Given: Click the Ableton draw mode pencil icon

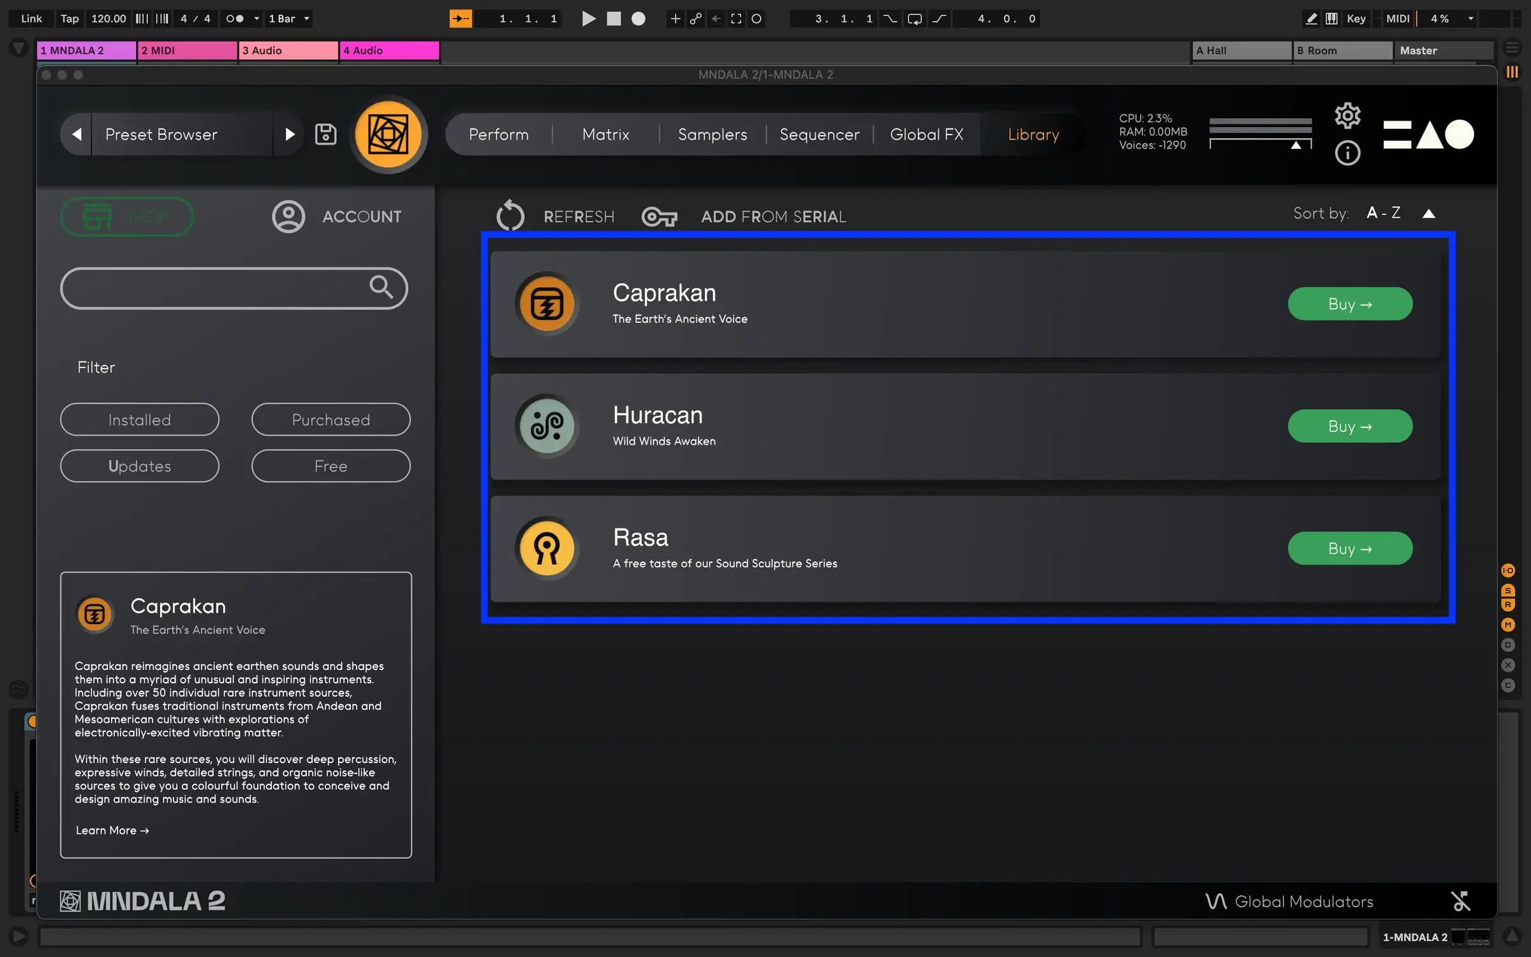Looking at the screenshot, I should coord(1311,19).
